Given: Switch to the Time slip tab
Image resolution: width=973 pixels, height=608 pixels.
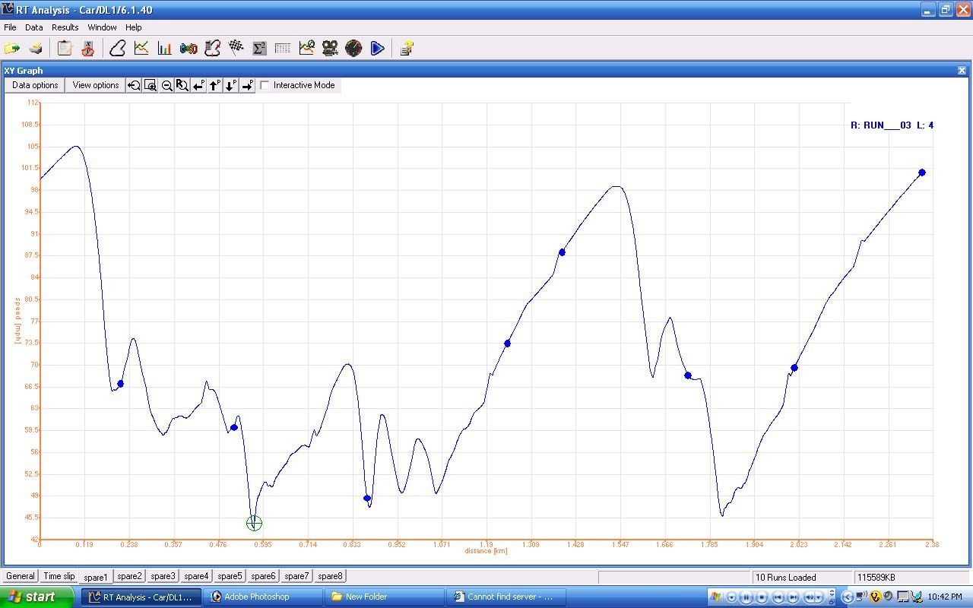Looking at the screenshot, I should tap(59, 576).
